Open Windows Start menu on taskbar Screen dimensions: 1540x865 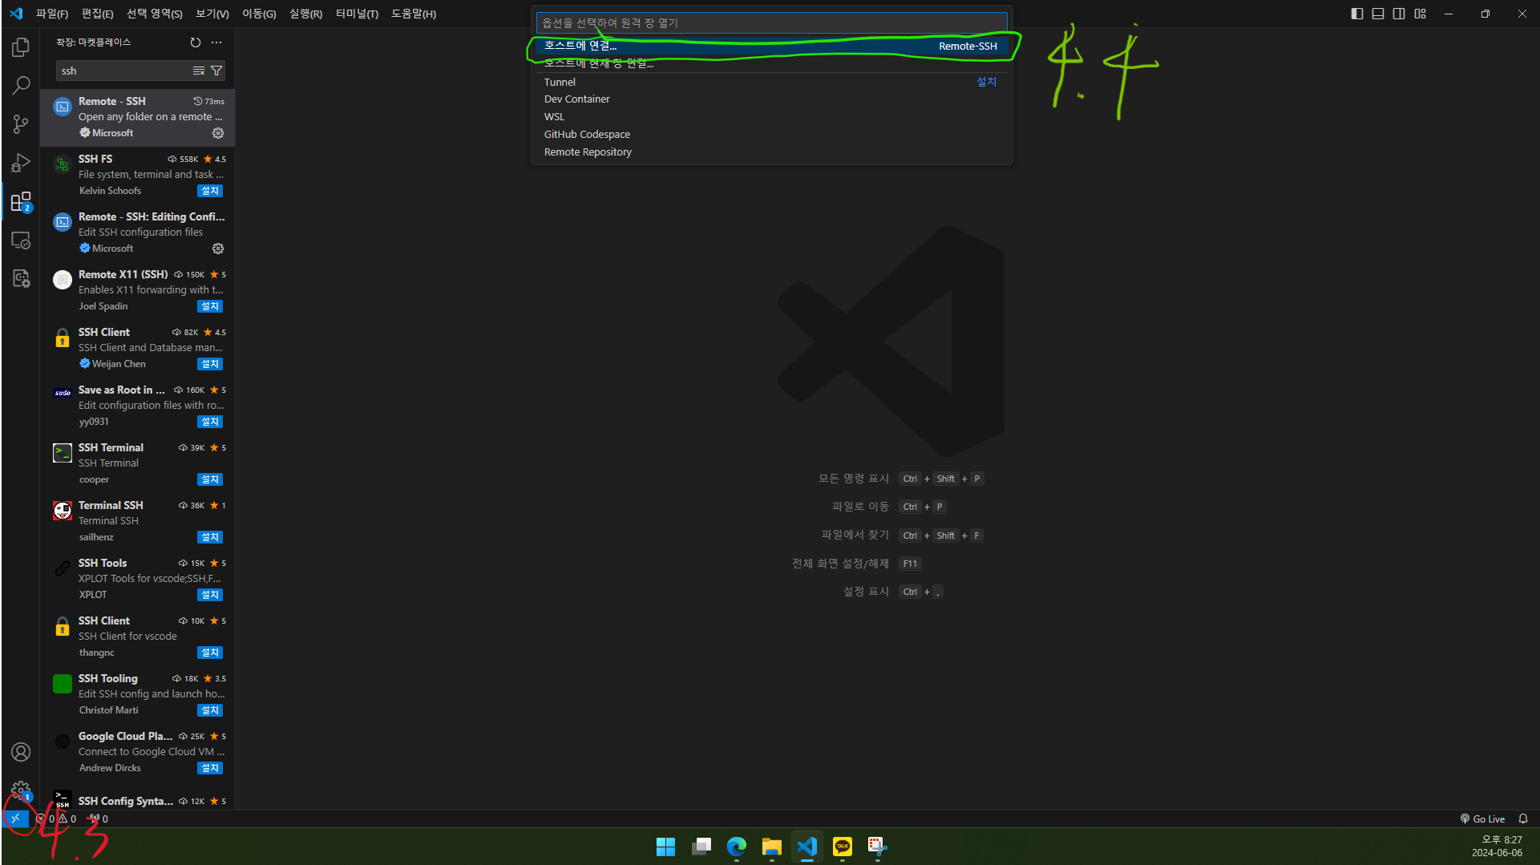click(x=665, y=847)
